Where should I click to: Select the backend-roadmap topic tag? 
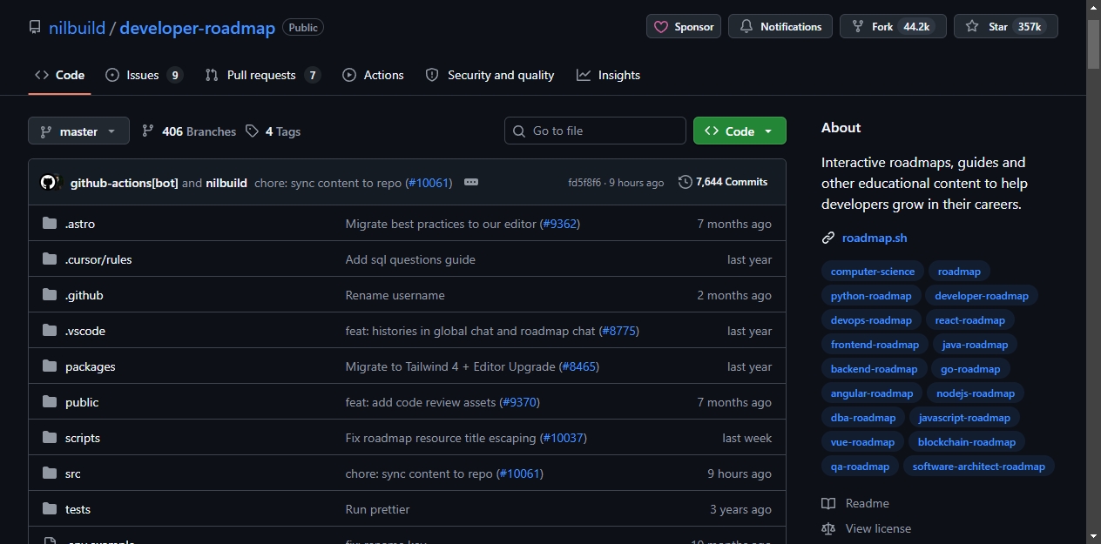click(874, 369)
